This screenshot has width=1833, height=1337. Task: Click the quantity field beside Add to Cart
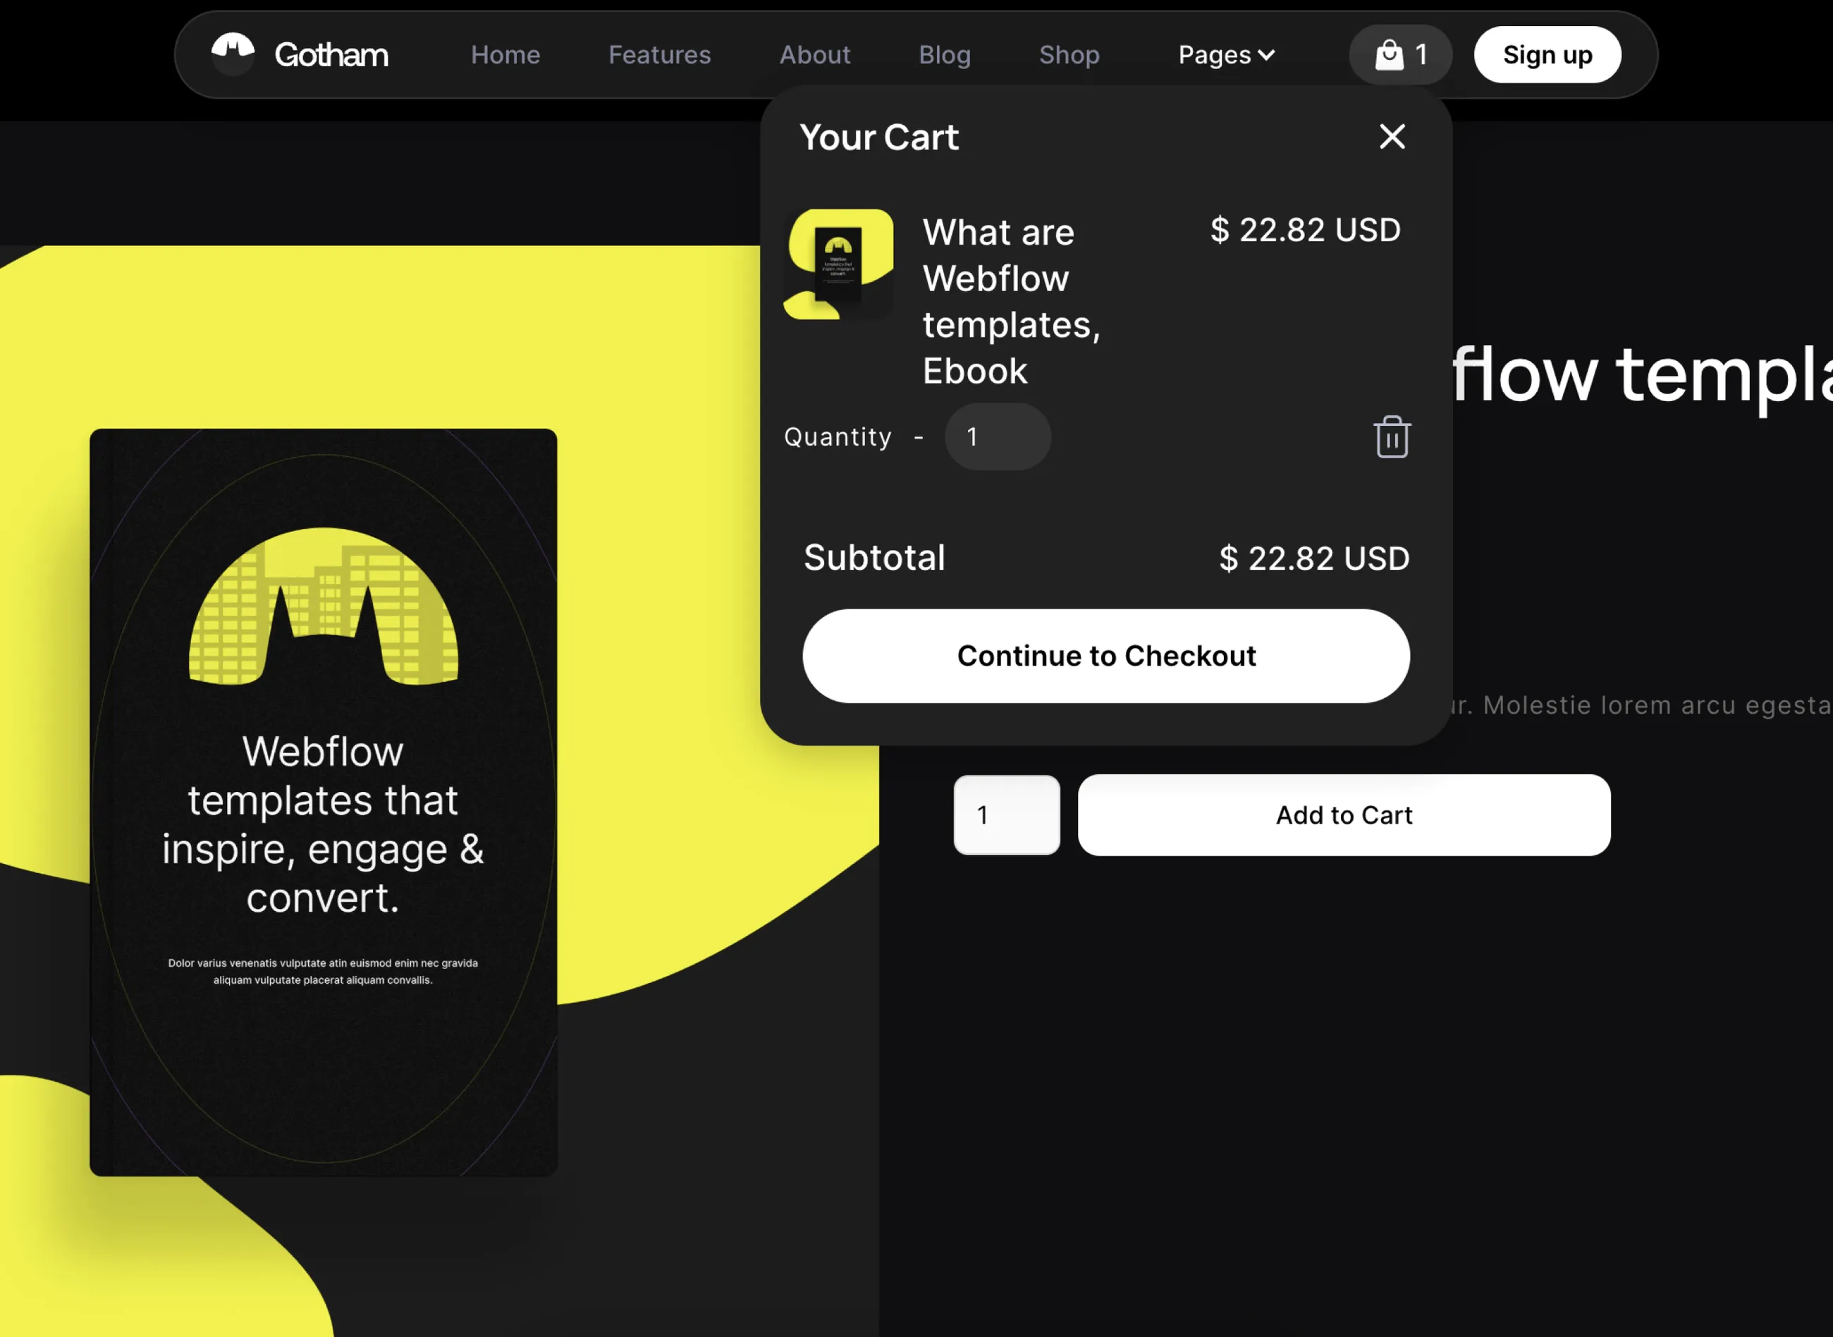click(1006, 815)
